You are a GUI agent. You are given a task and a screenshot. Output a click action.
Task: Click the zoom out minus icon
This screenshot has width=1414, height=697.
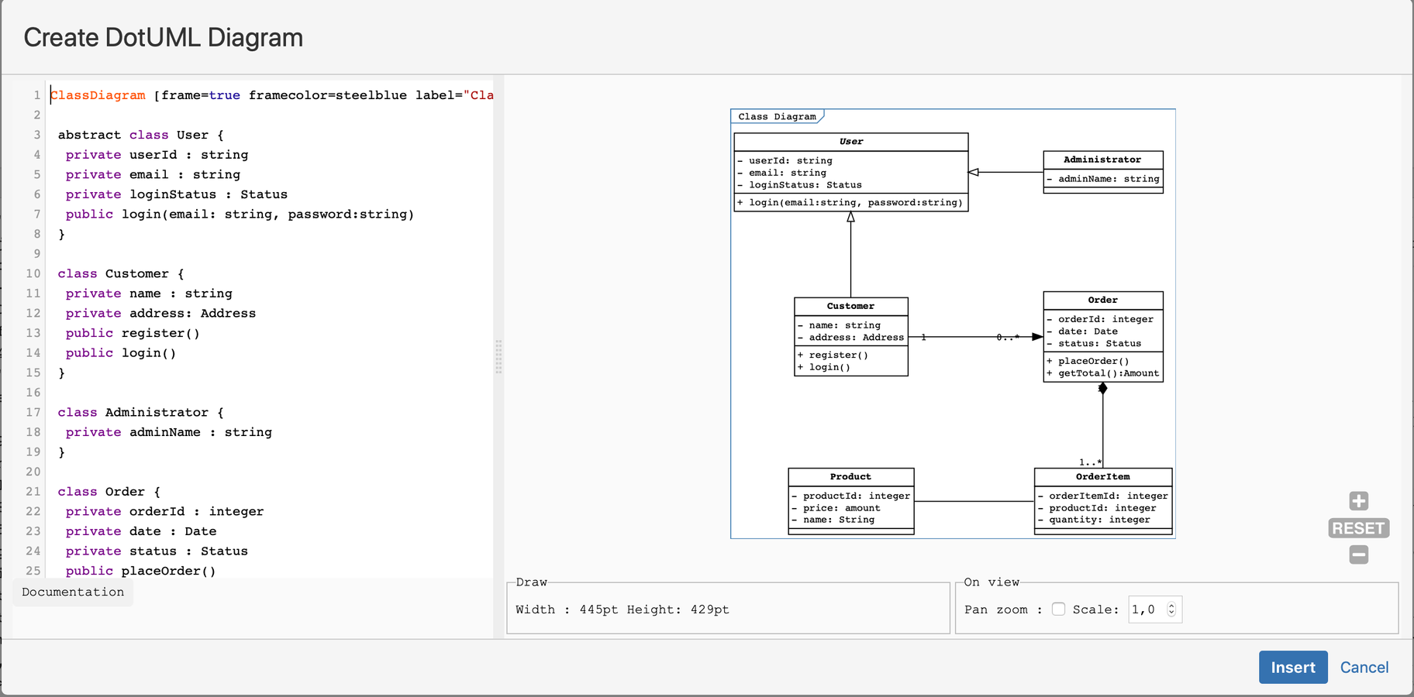tap(1358, 555)
